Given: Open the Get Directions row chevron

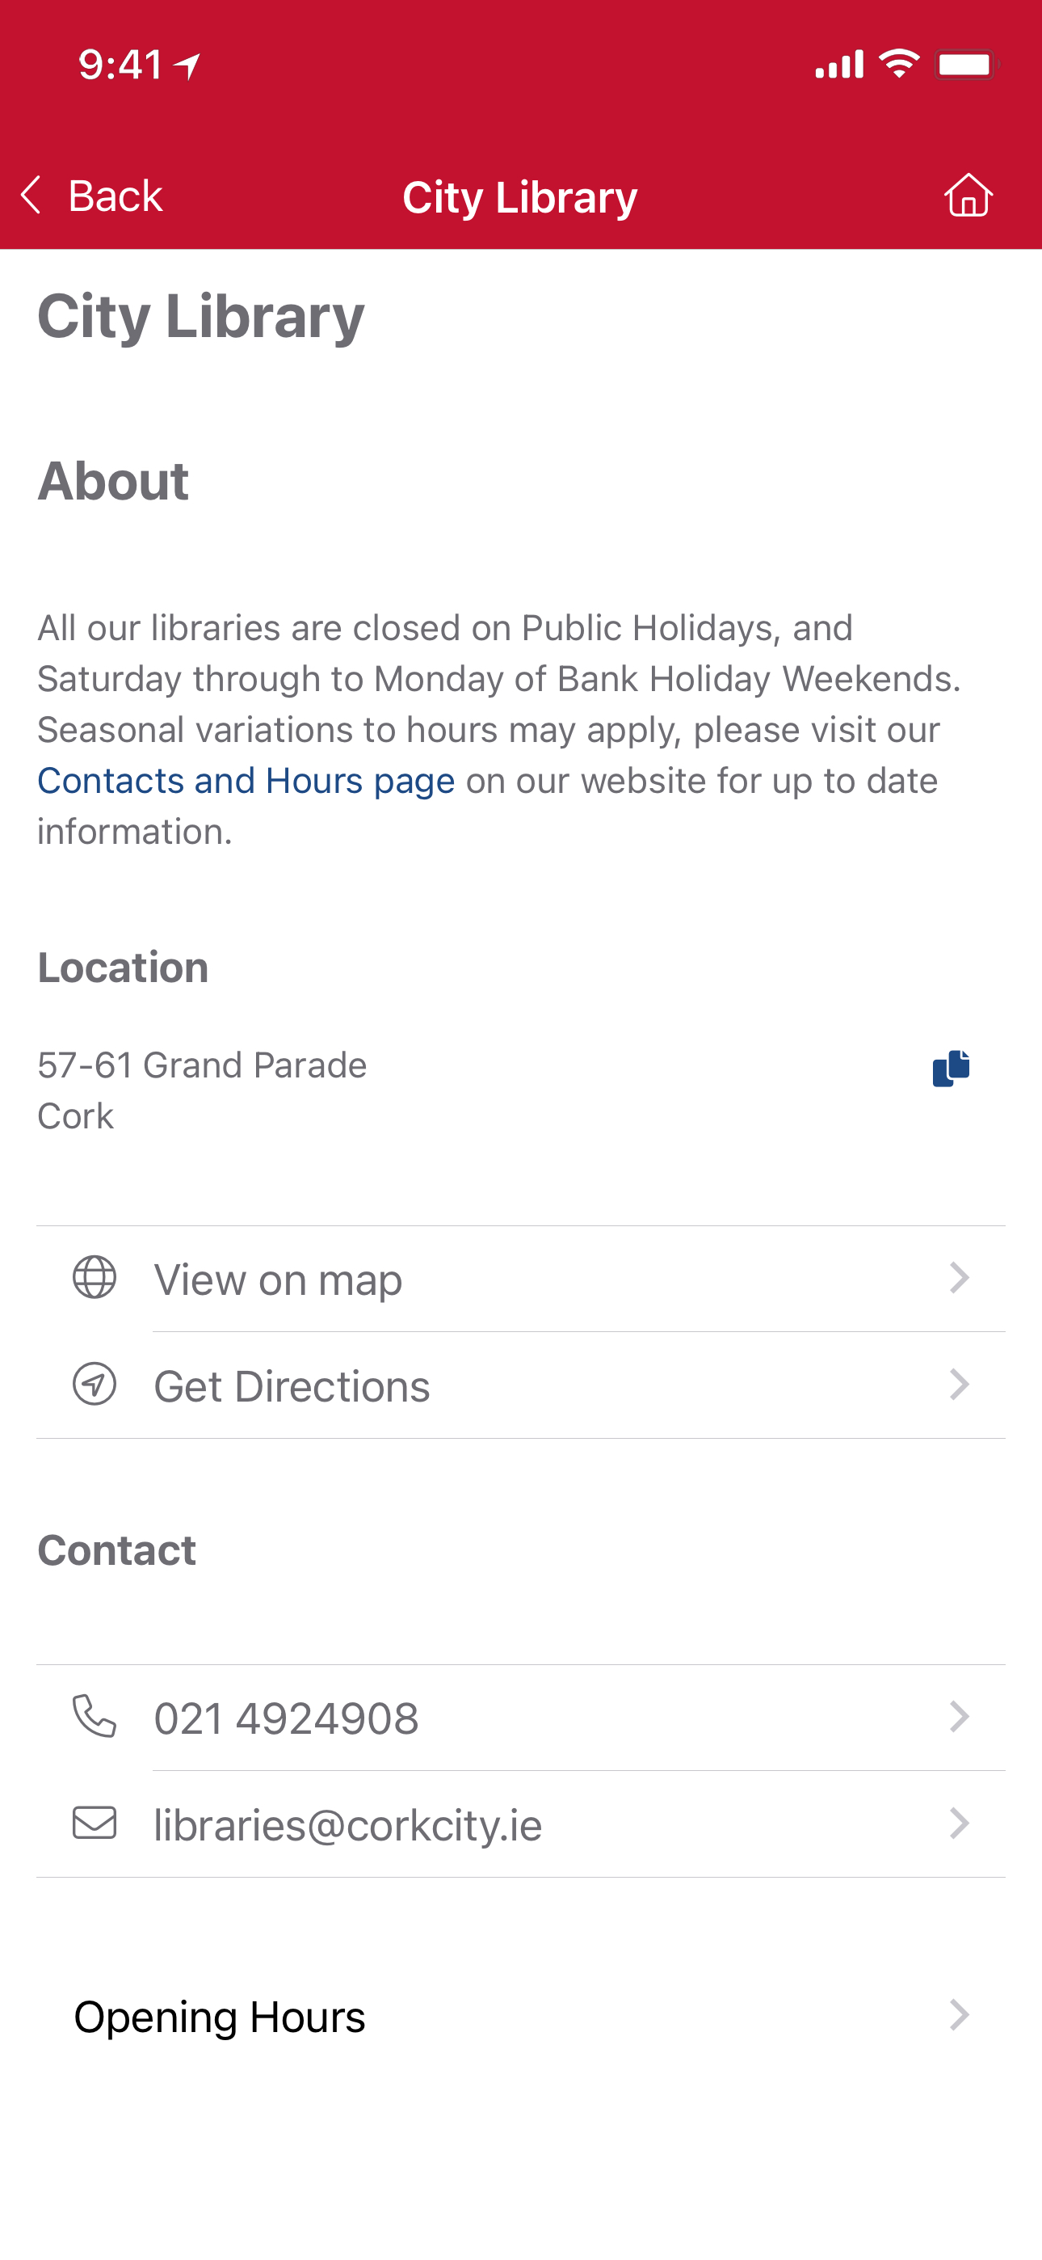Looking at the screenshot, I should (960, 1385).
